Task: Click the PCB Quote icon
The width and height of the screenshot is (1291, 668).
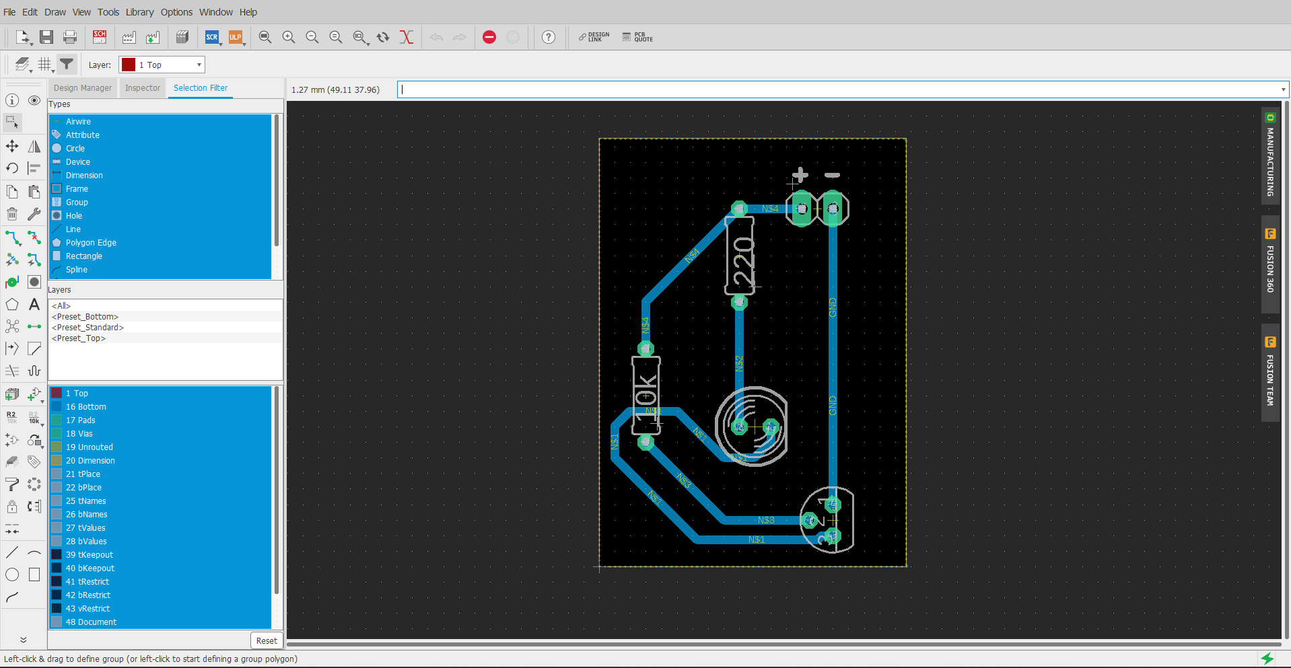Action: coord(637,37)
